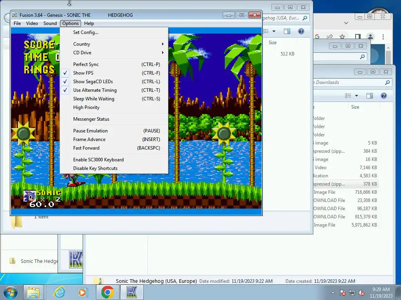Click Fusion icon thumbnail at bottom left

pyautogui.click(x=76, y=260)
